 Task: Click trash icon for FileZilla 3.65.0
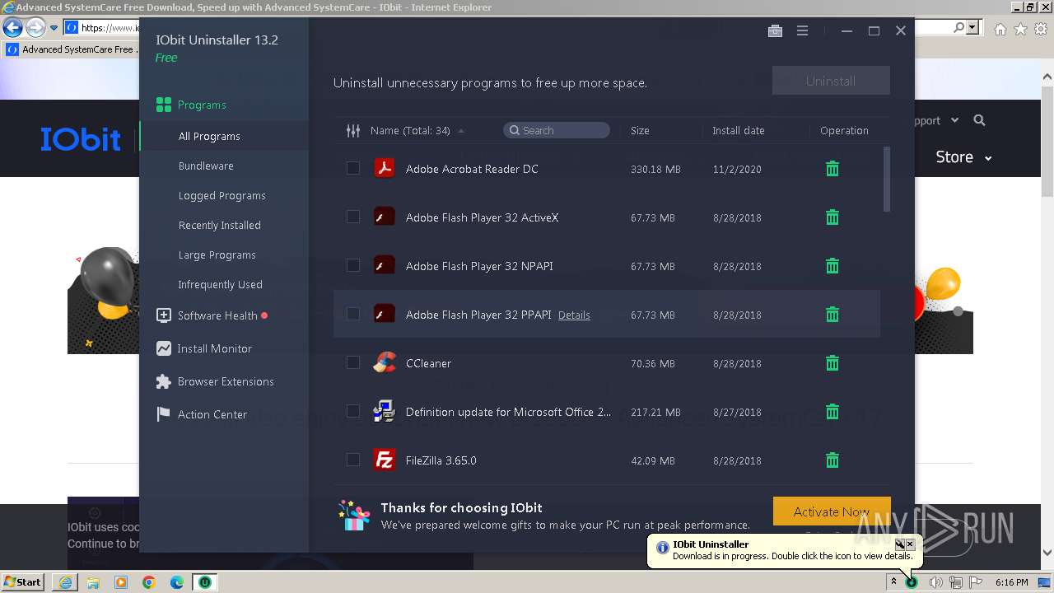(x=832, y=460)
